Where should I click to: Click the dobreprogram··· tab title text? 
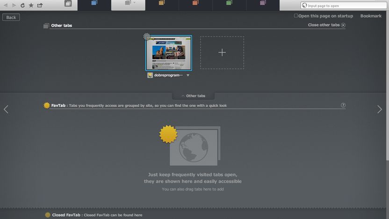tap(168, 75)
